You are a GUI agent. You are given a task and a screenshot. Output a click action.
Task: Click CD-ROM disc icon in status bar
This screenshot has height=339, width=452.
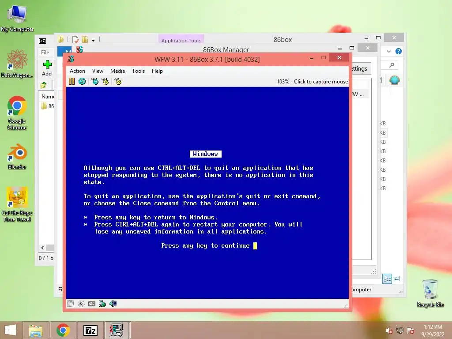click(81, 304)
